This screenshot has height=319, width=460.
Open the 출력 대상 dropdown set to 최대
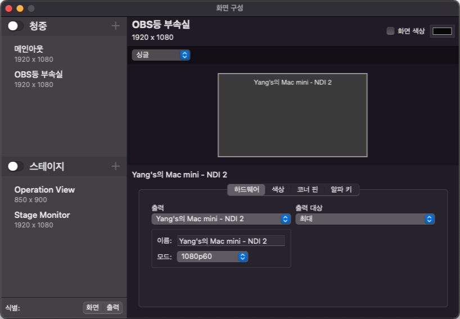click(x=365, y=219)
